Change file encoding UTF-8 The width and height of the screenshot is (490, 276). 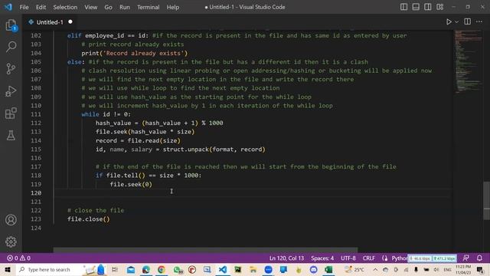pyautogui.click(x=348, y=258)
